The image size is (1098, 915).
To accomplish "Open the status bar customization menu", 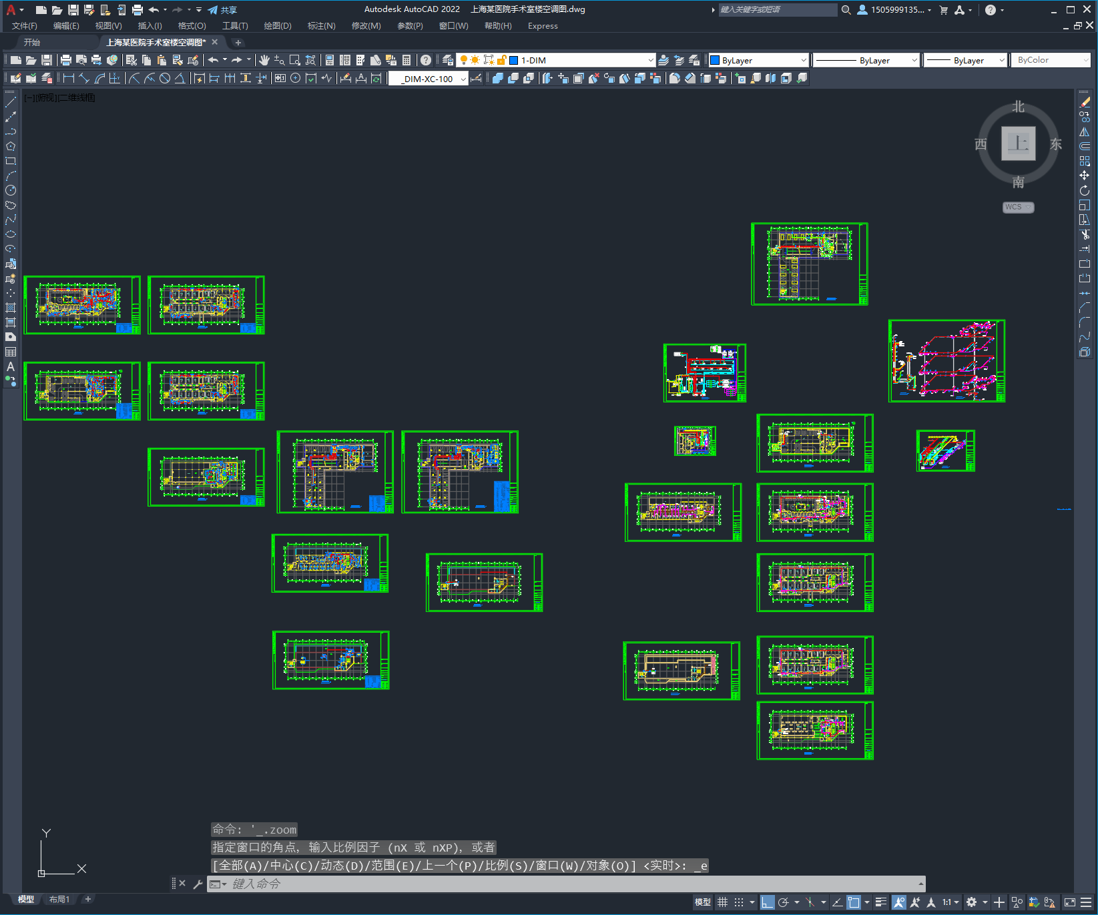I will pos(1086,902).
